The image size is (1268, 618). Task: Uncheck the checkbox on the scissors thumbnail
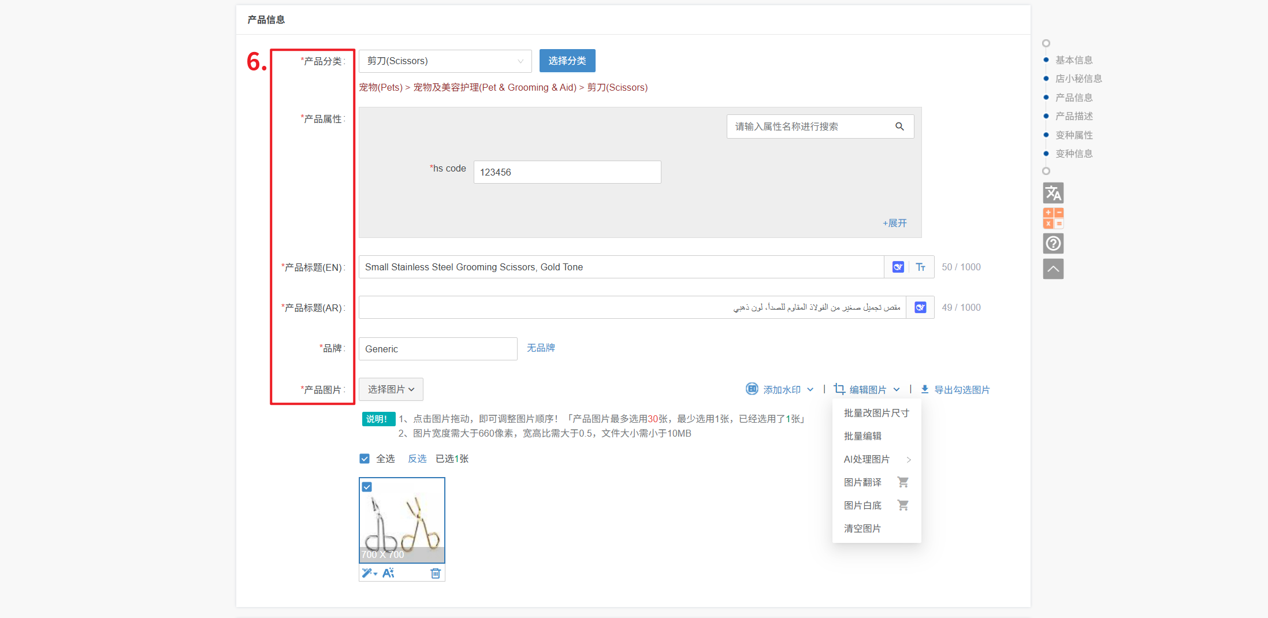point(367,487)
